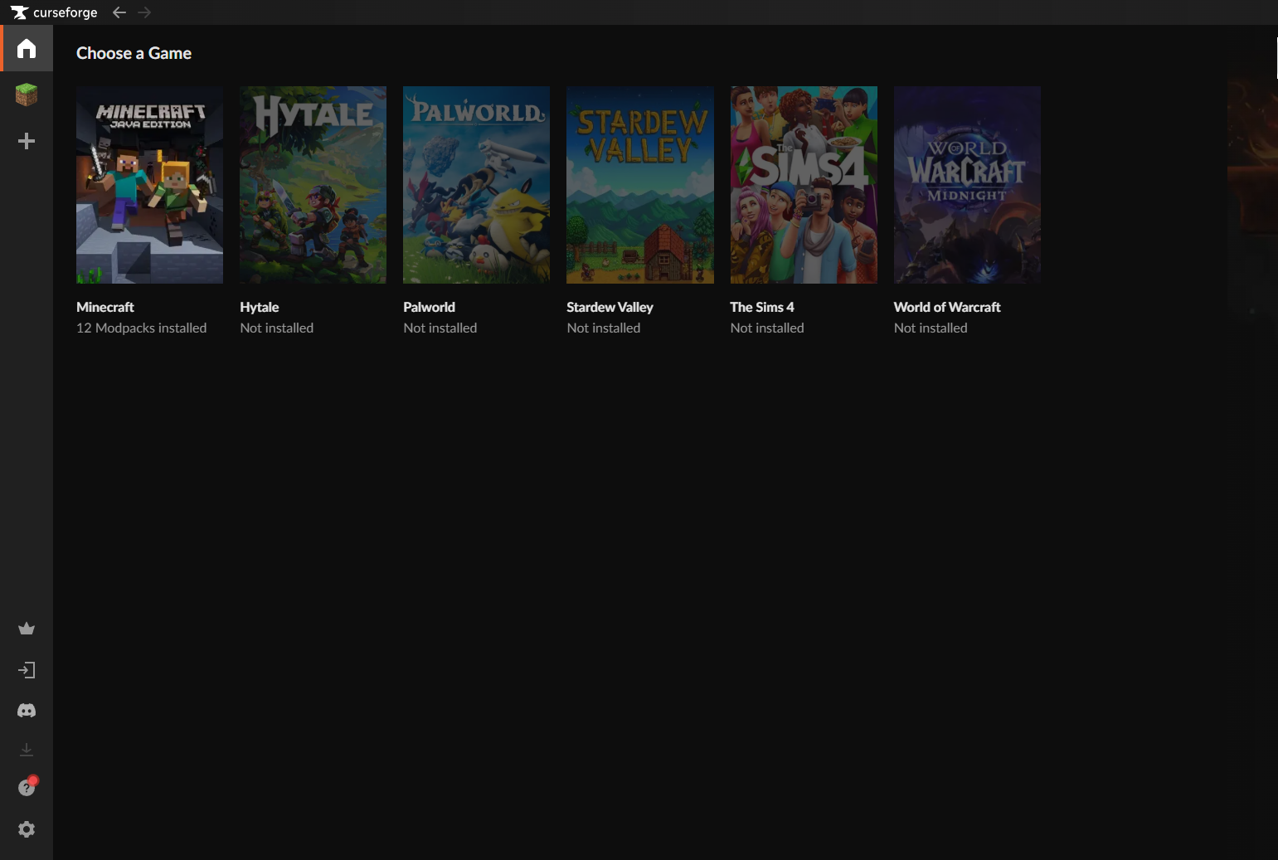
Task: Select the Stardew Valley cover art
Action: tap(640, 185)
